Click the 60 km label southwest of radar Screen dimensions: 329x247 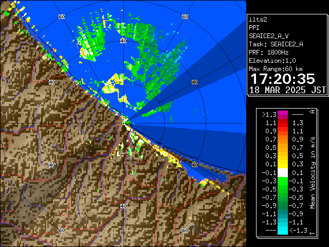(x=62, y=230)
